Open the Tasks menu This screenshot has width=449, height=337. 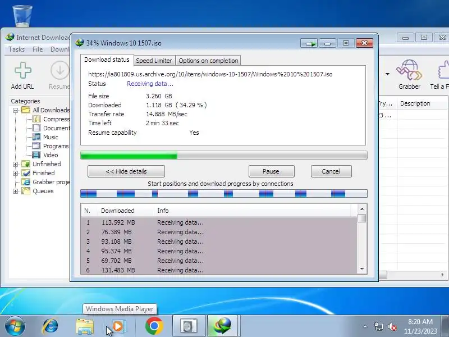(x=17, y=49)
